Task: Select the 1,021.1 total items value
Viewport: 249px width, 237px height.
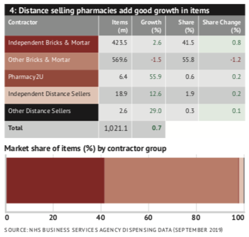Action: tap(116, 129)
